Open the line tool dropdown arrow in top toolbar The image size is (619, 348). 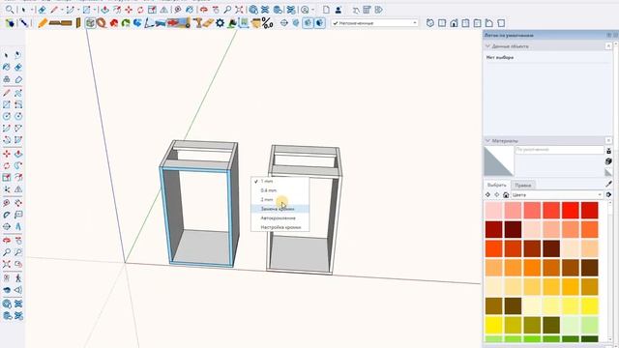point(62,10)
